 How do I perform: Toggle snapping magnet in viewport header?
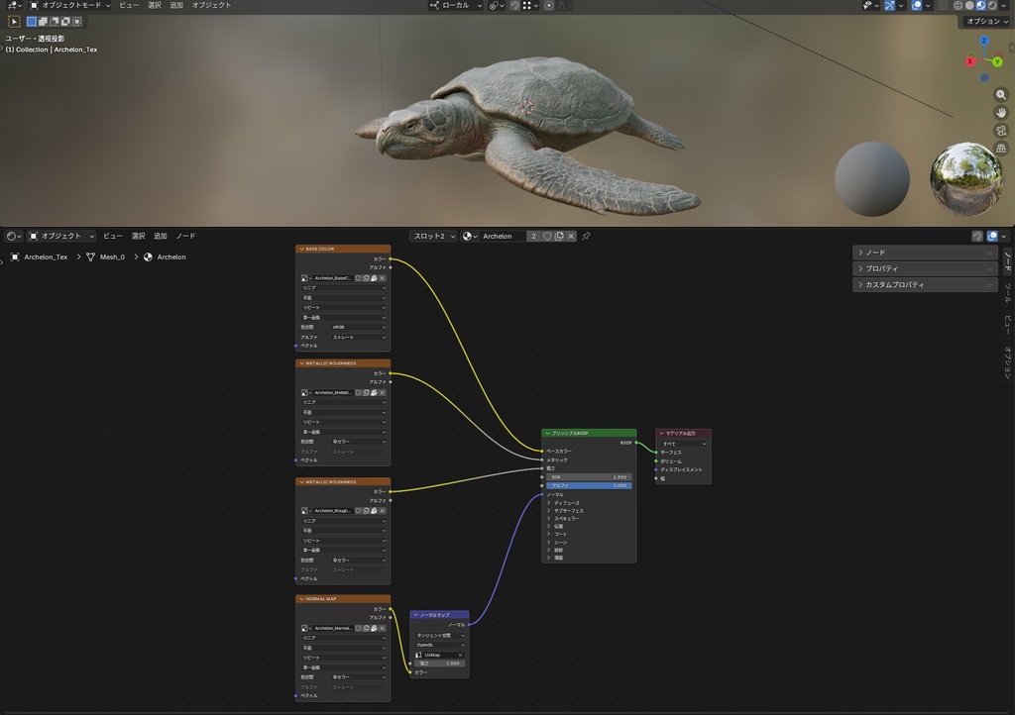point(514,5)
